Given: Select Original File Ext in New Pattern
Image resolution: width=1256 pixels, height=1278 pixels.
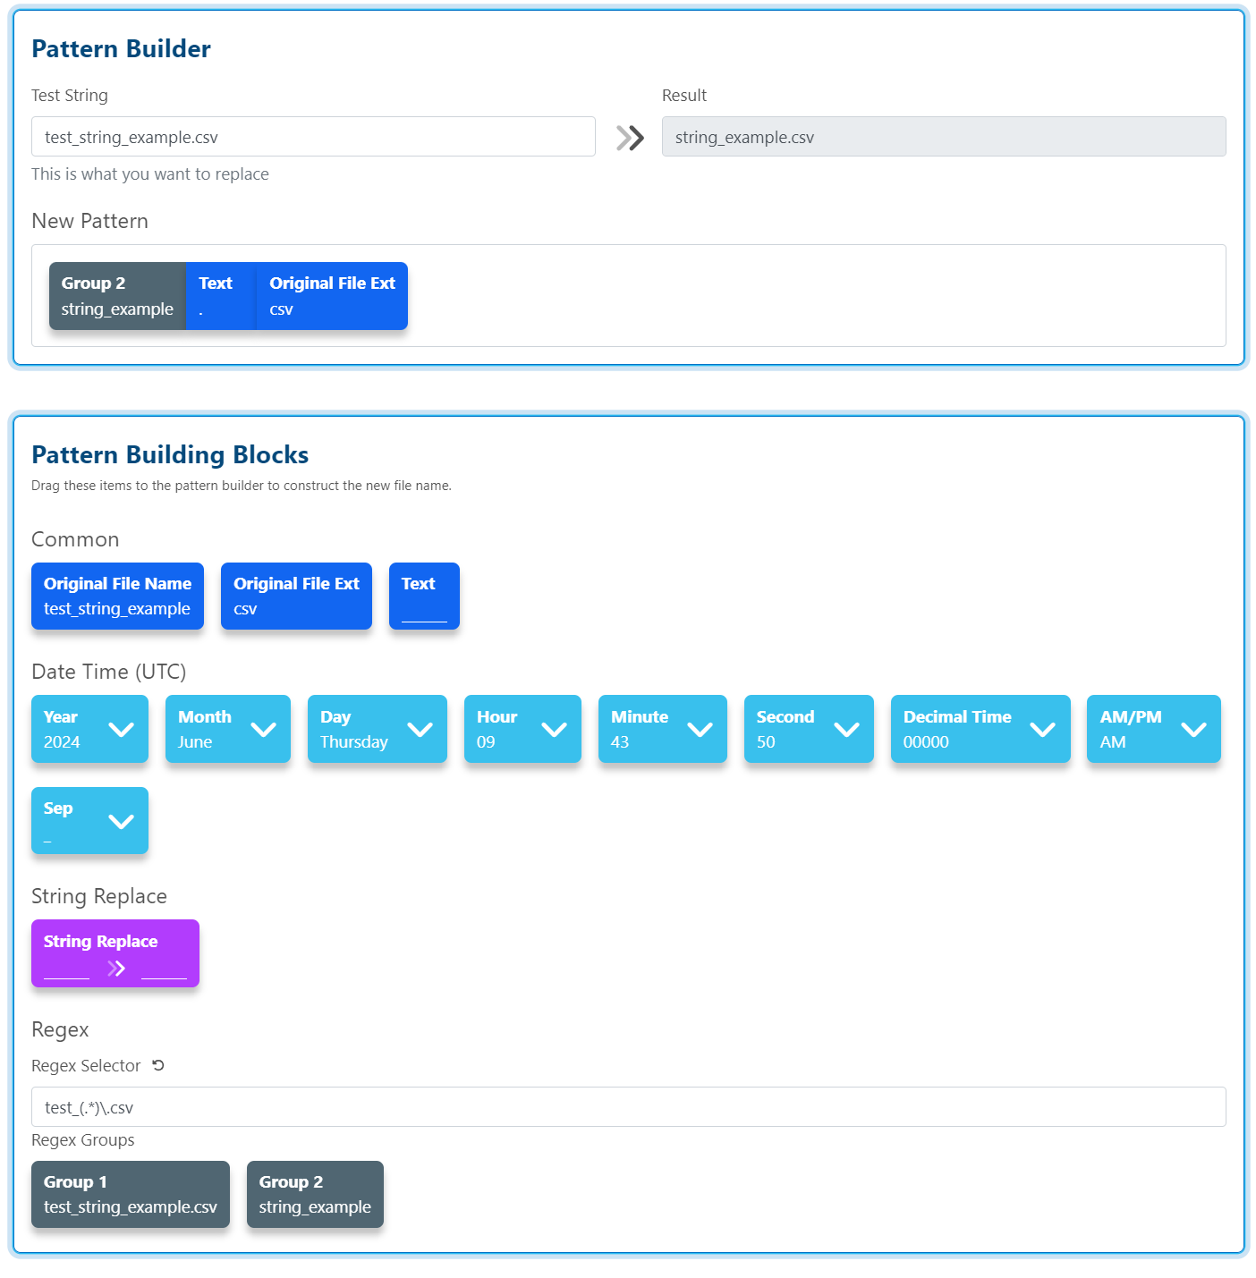Looking at the screenshot, I should 332,296.
